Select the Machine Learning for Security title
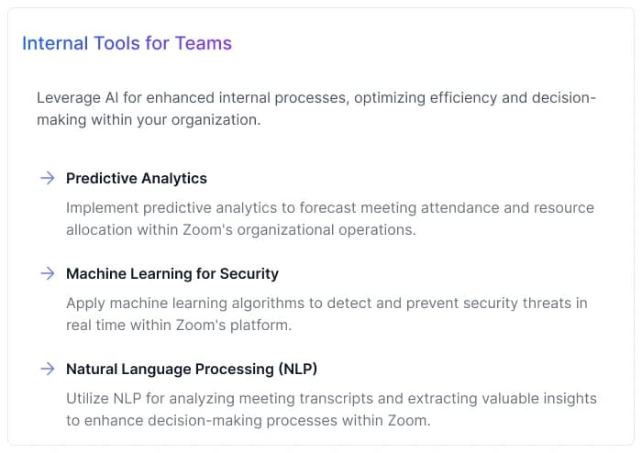 pyautogui.click(x=172, y=273)
